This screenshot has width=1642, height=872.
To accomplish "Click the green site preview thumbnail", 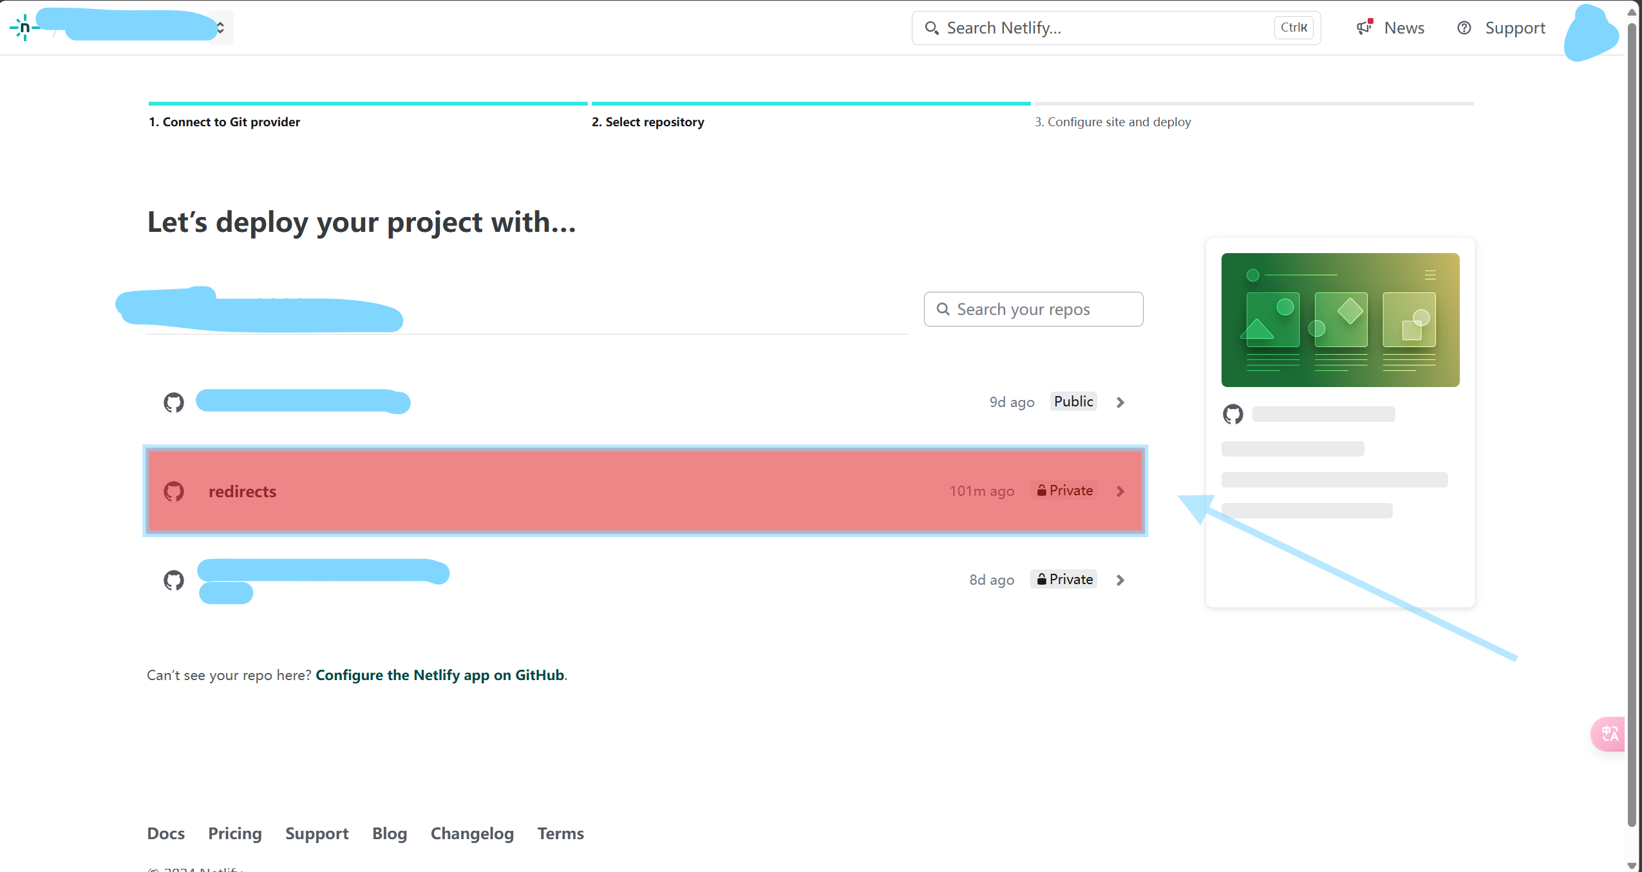I will (x=1340, y=320).
